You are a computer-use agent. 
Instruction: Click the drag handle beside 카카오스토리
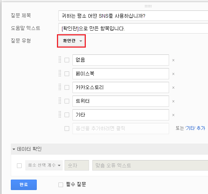point(60,87)
